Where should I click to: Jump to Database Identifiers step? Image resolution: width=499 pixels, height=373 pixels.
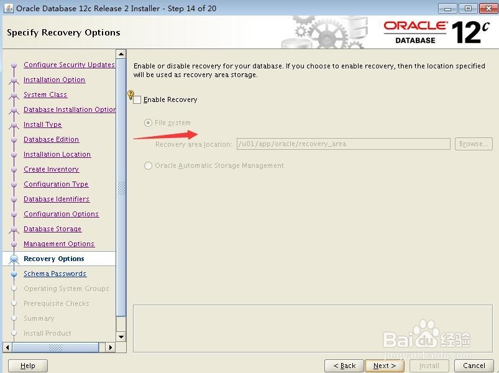point(57,199)
